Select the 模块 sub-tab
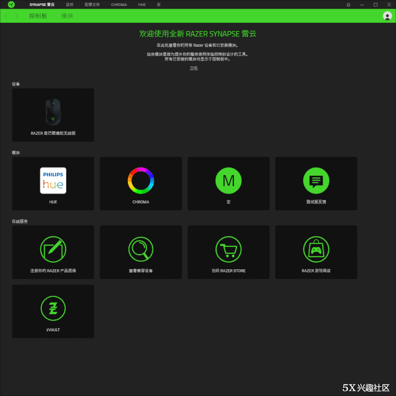 pyautogui.click(x=67, y=16)
